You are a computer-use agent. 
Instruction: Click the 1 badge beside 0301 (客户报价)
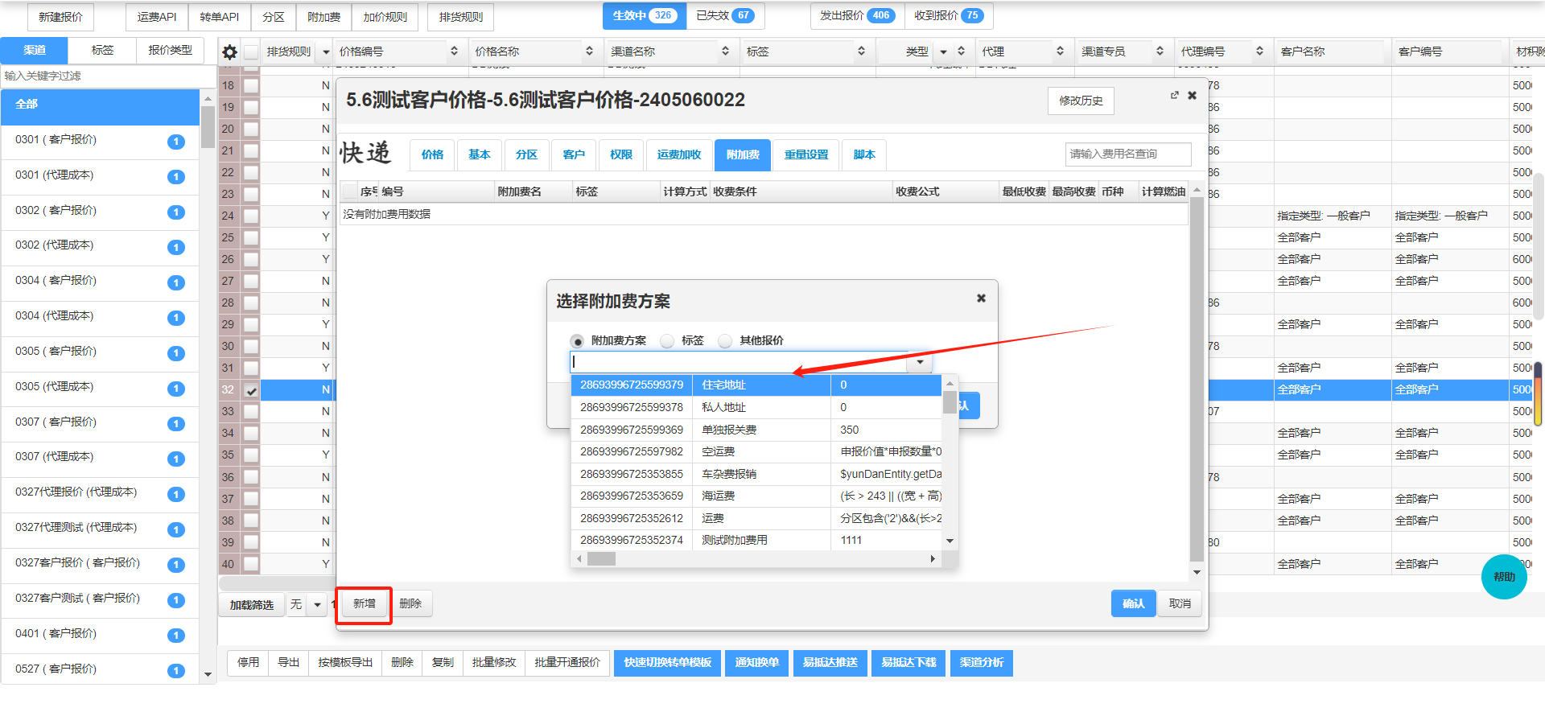point(176,142)
